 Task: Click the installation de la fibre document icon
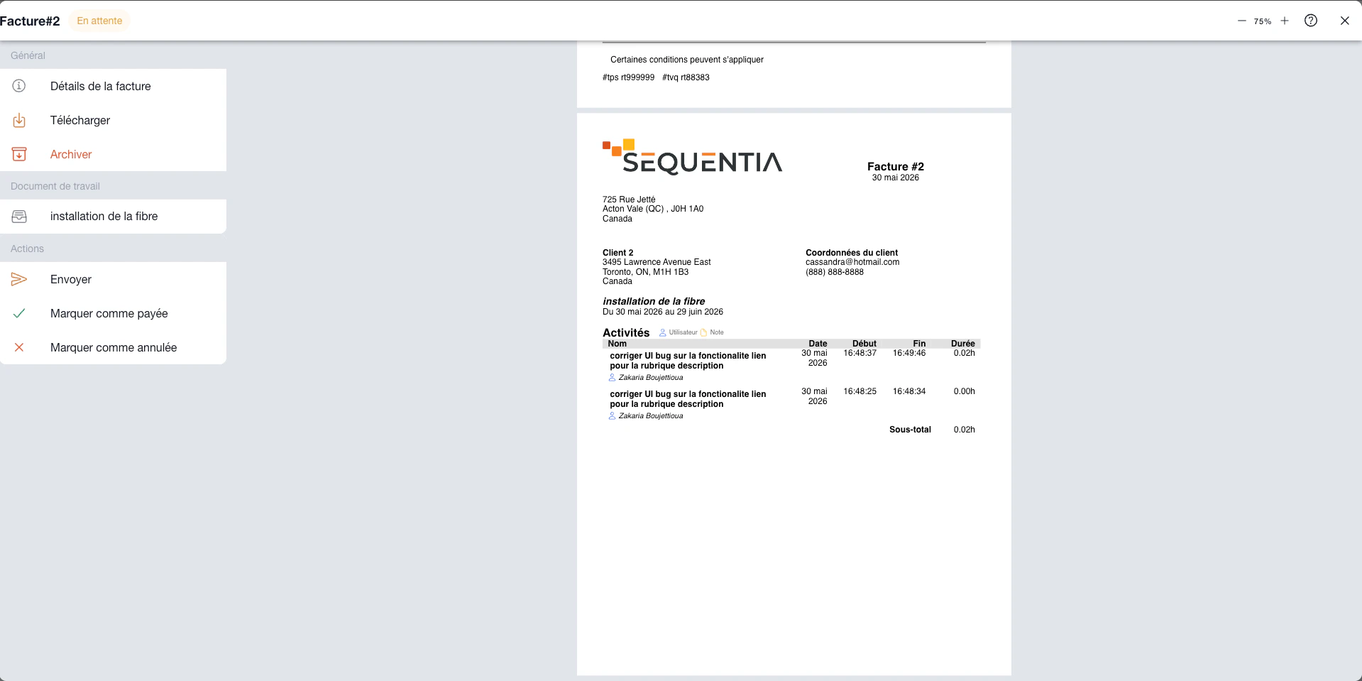click(19, 217)
